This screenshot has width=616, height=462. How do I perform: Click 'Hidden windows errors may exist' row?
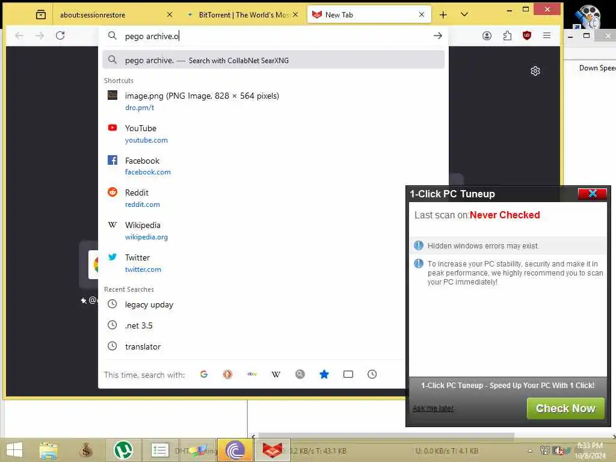[508, 245]
